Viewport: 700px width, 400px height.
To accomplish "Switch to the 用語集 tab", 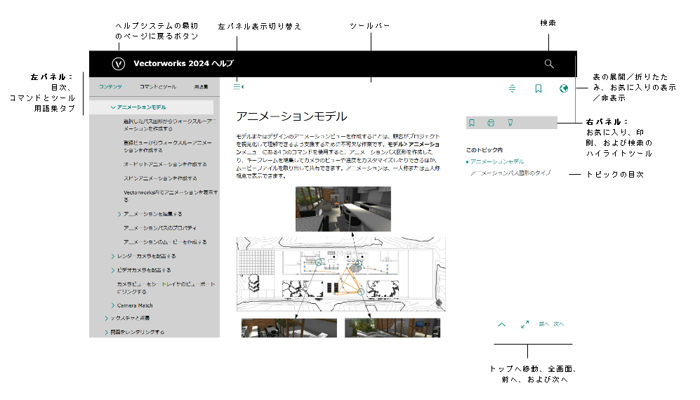I will (201, 86).
